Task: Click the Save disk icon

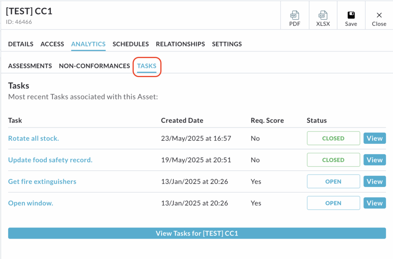Action: point(351,15)
